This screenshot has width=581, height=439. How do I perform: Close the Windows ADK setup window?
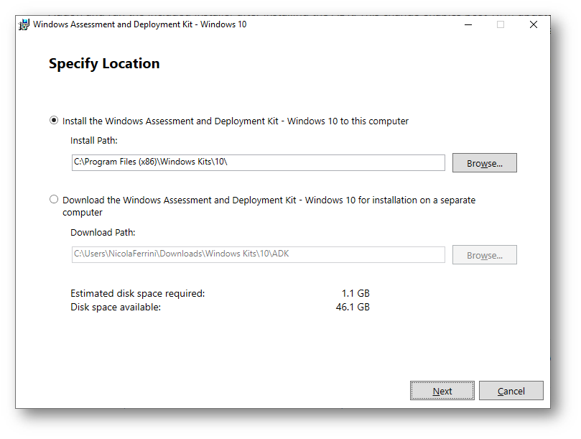533,24
